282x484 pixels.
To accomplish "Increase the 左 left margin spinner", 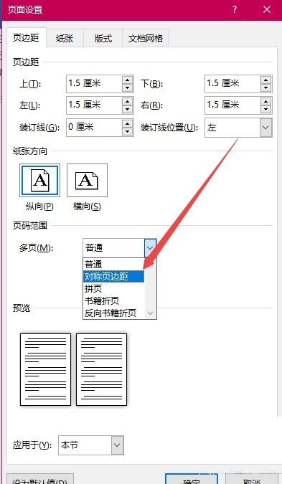I will 127,102.
